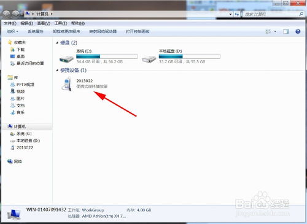Open the 图片 library

click(20, 99)
